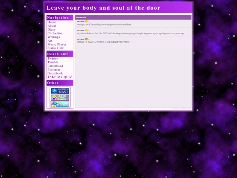Visit the Collection page
The height and width of the screenshot is (178, 237).
click(55, 33)
